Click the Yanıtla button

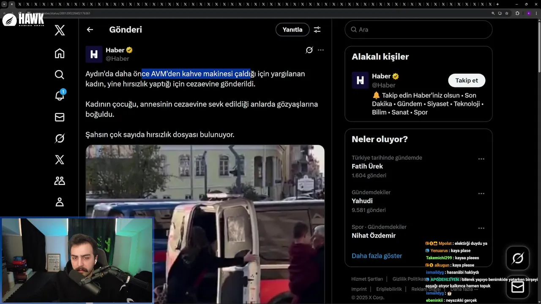pyautogui.click(x=292, y=30)
